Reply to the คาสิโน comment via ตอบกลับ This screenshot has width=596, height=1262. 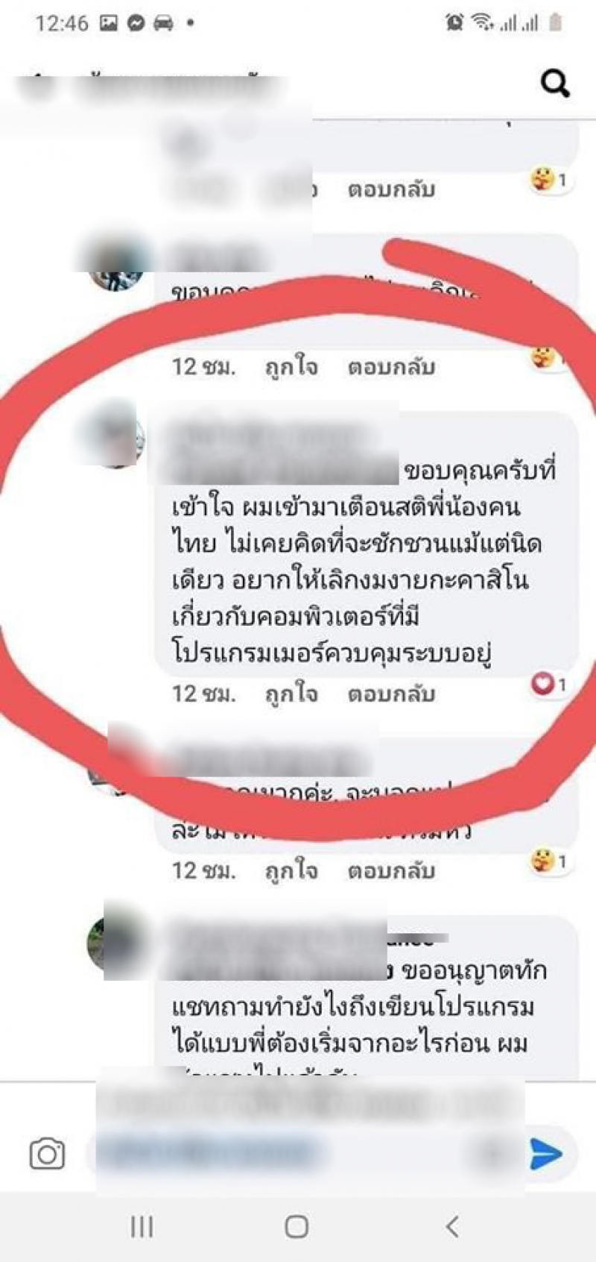pyautogui.click(x=391, y=694)
